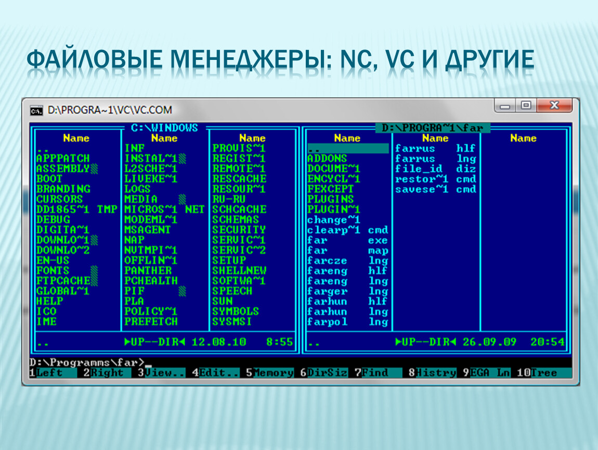Viewport: 598px width, 450px height.
Task: Select the LOGS folder
Action: 137,189
